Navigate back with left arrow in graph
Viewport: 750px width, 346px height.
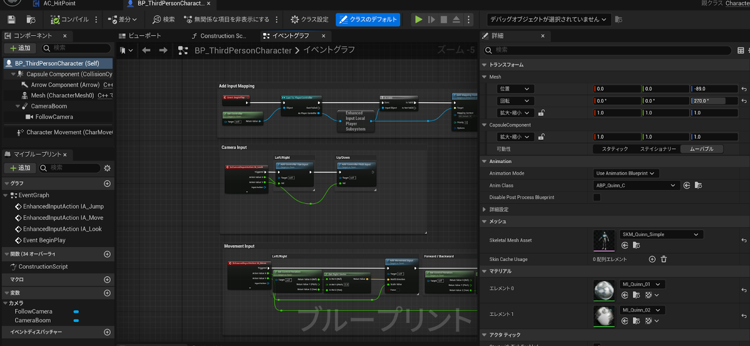tap(146, 51)
